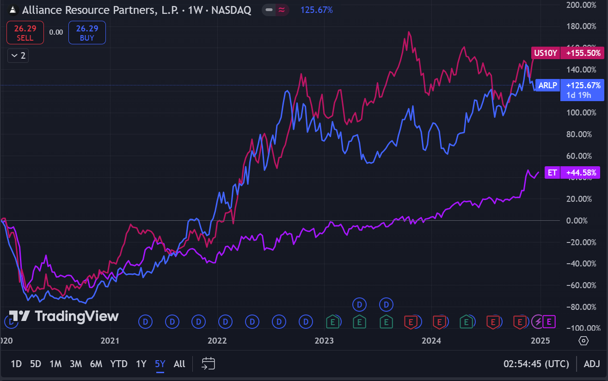Select the active 5Y range

click(160, 364)
